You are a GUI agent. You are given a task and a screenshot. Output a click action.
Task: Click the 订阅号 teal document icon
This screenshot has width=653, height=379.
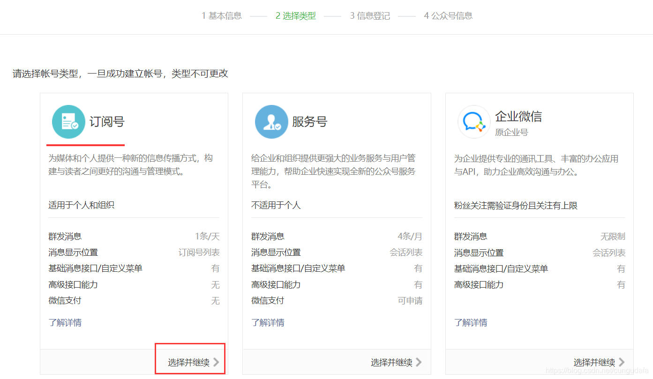68,122
